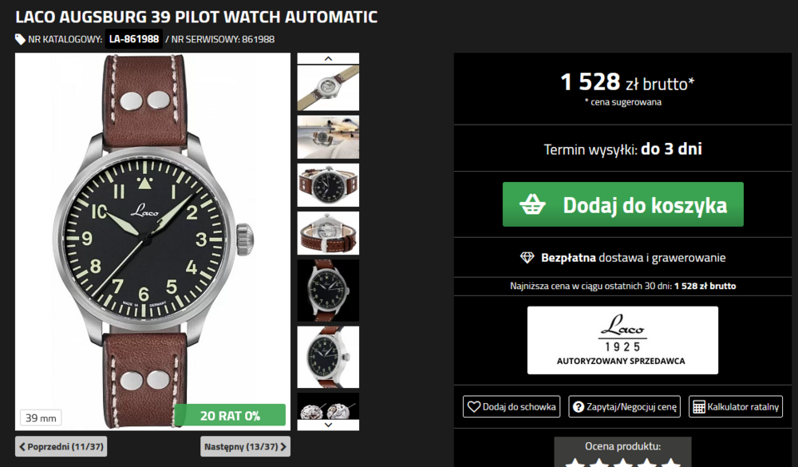Click the tag icon next to NR KATALOGOWY
The image size is (798, 467).
(21, 39)
